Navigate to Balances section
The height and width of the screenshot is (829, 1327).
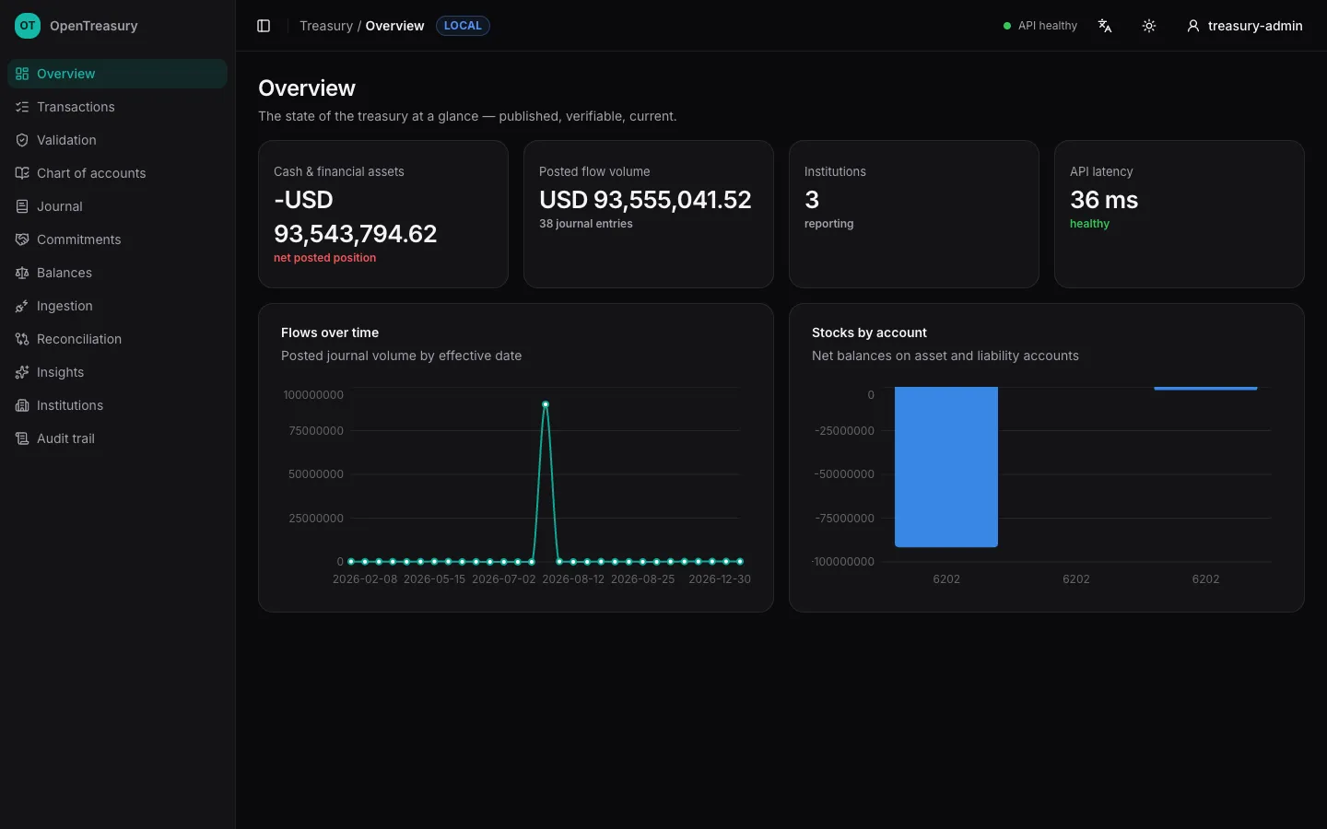(117, 273)
